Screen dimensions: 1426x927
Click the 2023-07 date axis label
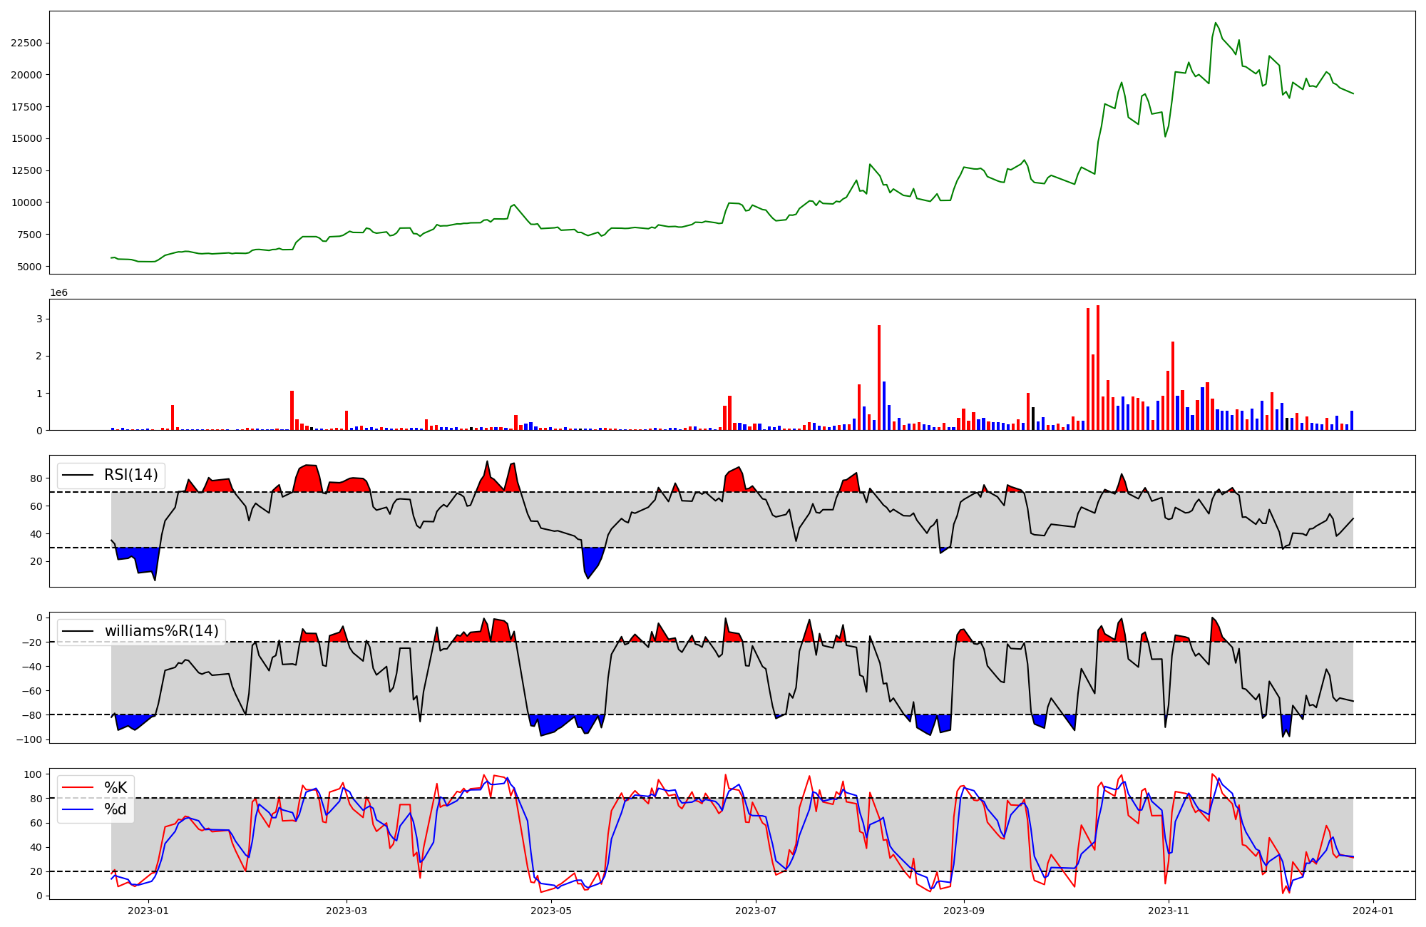coord(756,911)
